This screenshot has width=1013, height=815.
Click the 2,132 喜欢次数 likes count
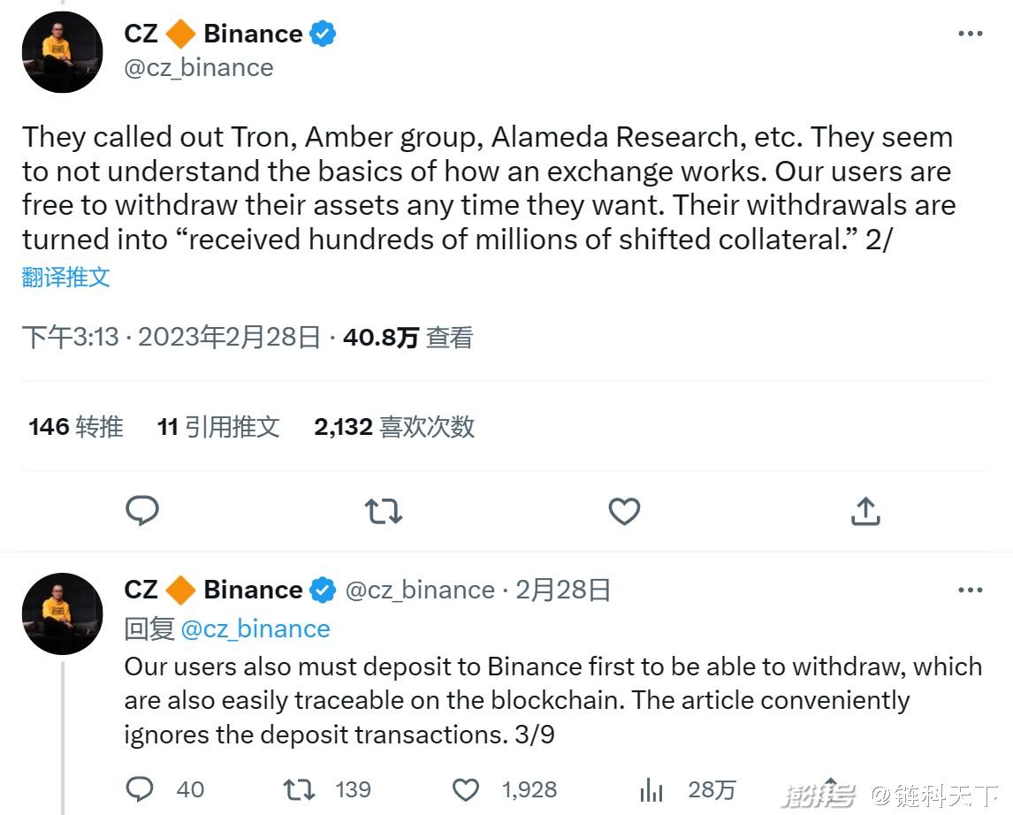(x=392, y=426)
